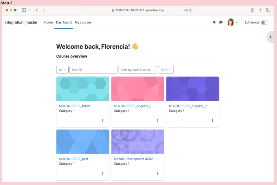Click the browser address bar URL
Screen dimensions: 277x185
(139, 10)
